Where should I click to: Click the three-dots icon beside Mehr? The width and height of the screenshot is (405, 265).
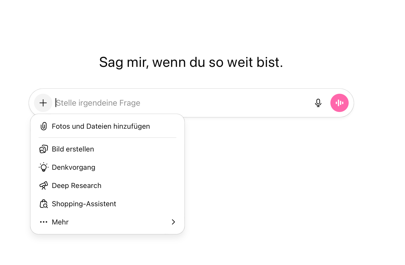pos(44,222)
